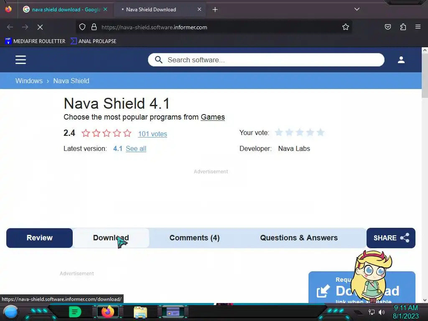Click the Request Download link button
This screenshot has height=321, width=428.
pyautogui.click(x=362, y=287)
